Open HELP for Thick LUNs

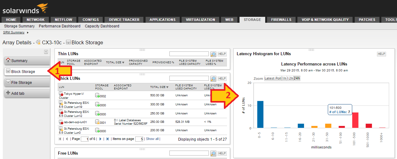pos(222,78)
